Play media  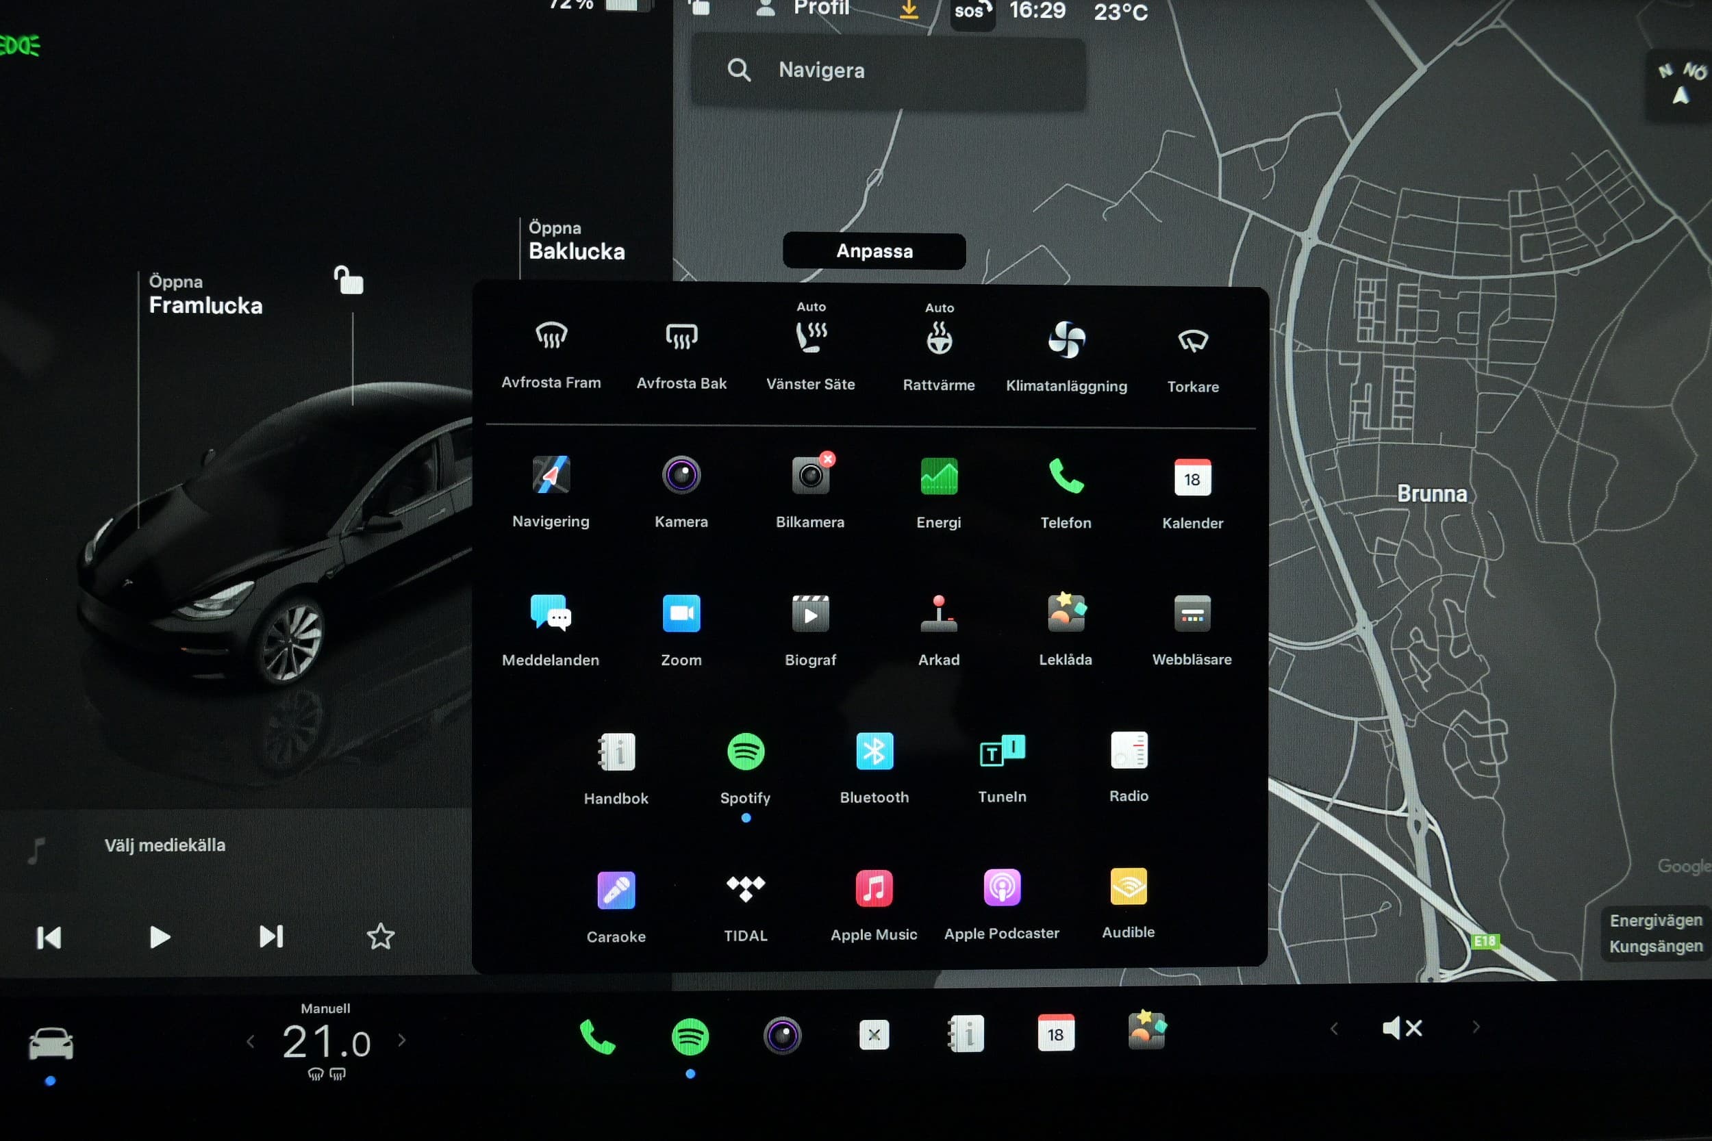tap(160, 937)
